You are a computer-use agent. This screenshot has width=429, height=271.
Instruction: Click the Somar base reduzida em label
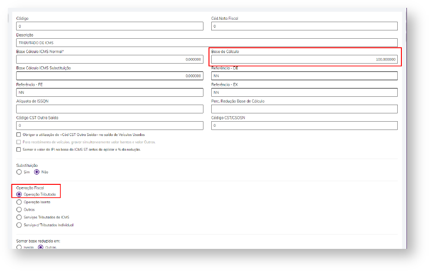pyautogui.click(x=38, y=241)
